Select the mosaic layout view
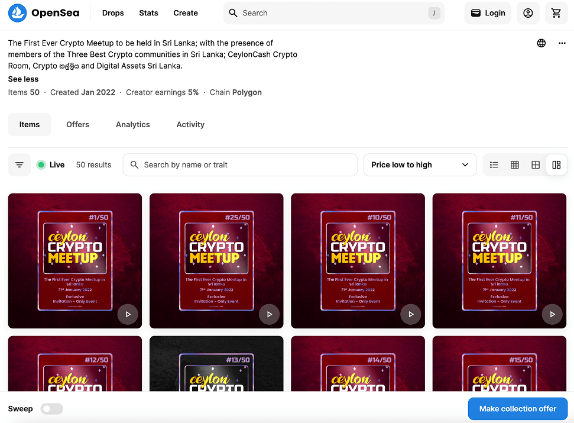The height and width of the screenshot is (423, 574). (556, 165)
